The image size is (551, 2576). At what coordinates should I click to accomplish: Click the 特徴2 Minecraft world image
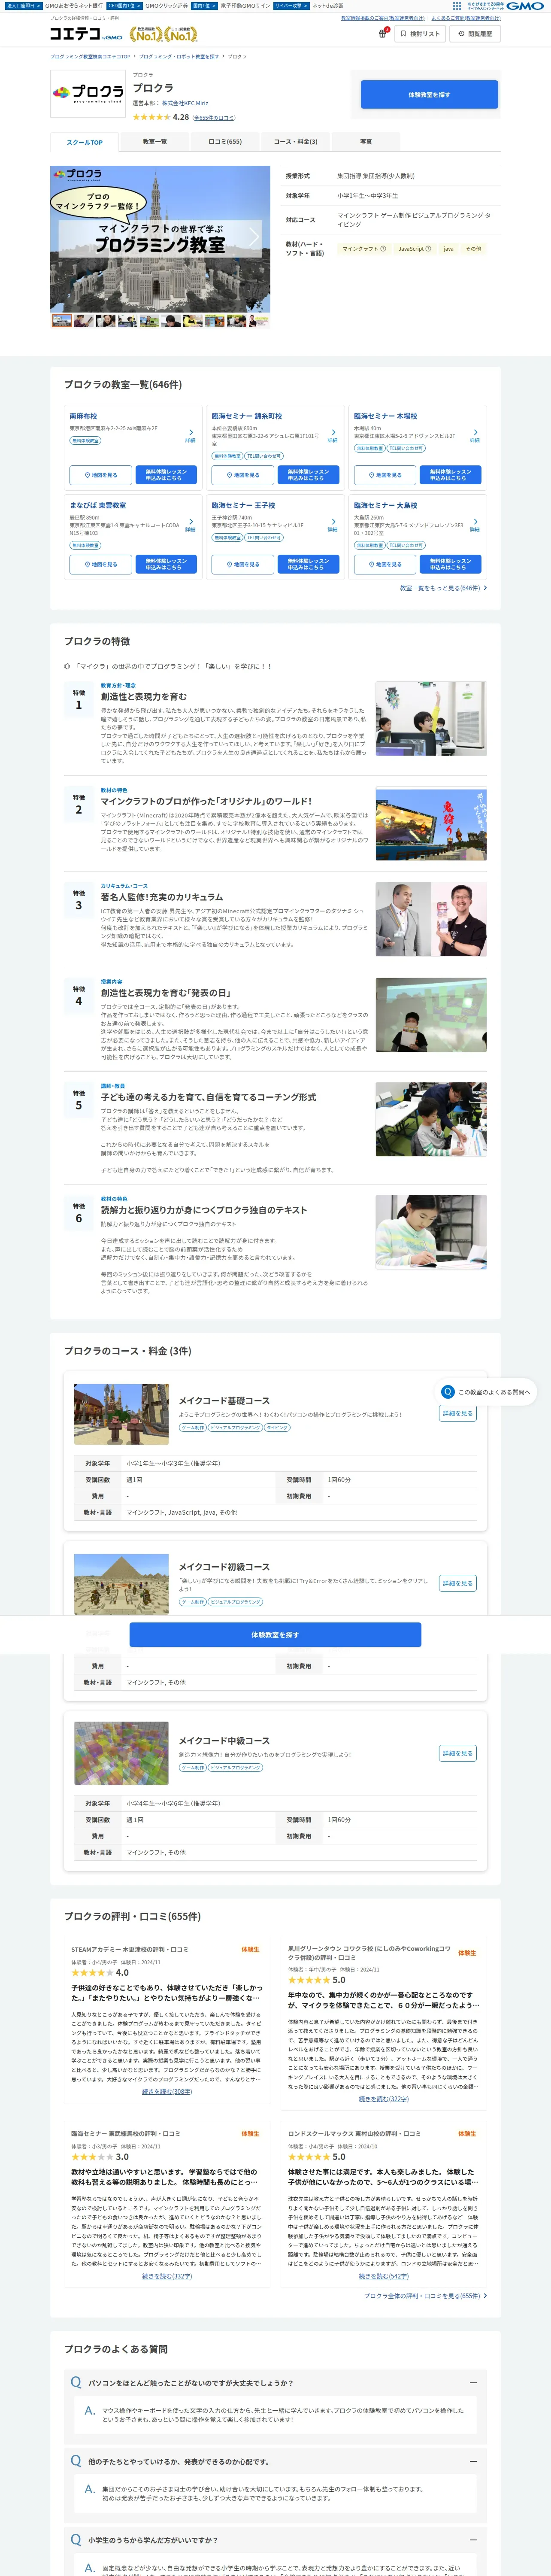431,824
